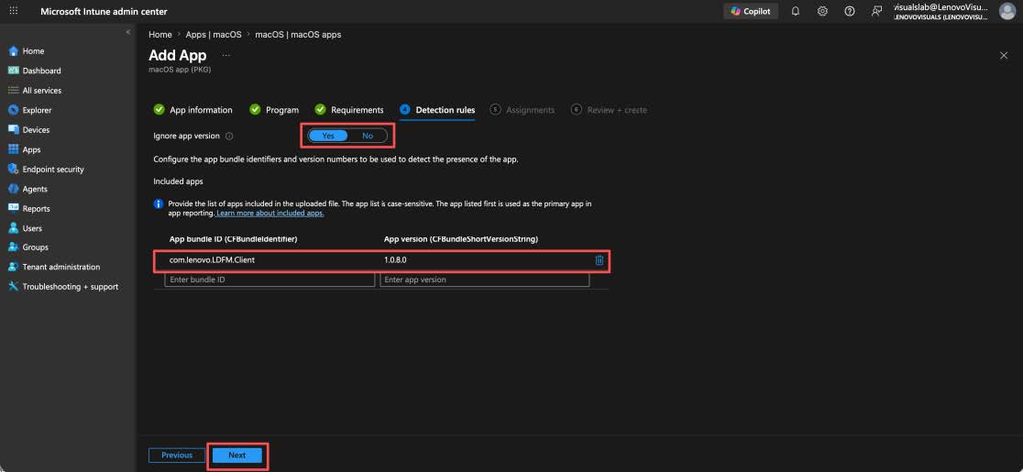Focus the Enter app version field
Screen dimensions: 1023x472
tap(484, 280)
